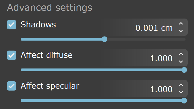
Task: Click the Affect diffuse decrement arrow
Action: [x=181, y=62]
